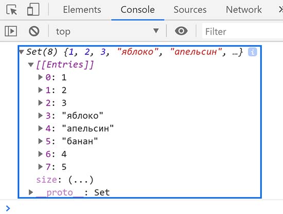Click the "size" property name
Image resolution: width=283 pixels, height=214 pixels.
point(46,180)
